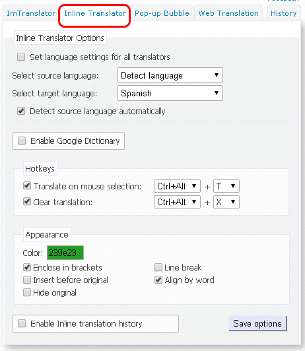This screenshot has width=305, height=351.
Task: Enable Inline translation history checkbox
Action: pos(22,323)
